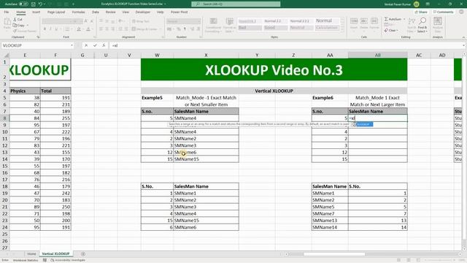Open Format as Table gallery

229,25
